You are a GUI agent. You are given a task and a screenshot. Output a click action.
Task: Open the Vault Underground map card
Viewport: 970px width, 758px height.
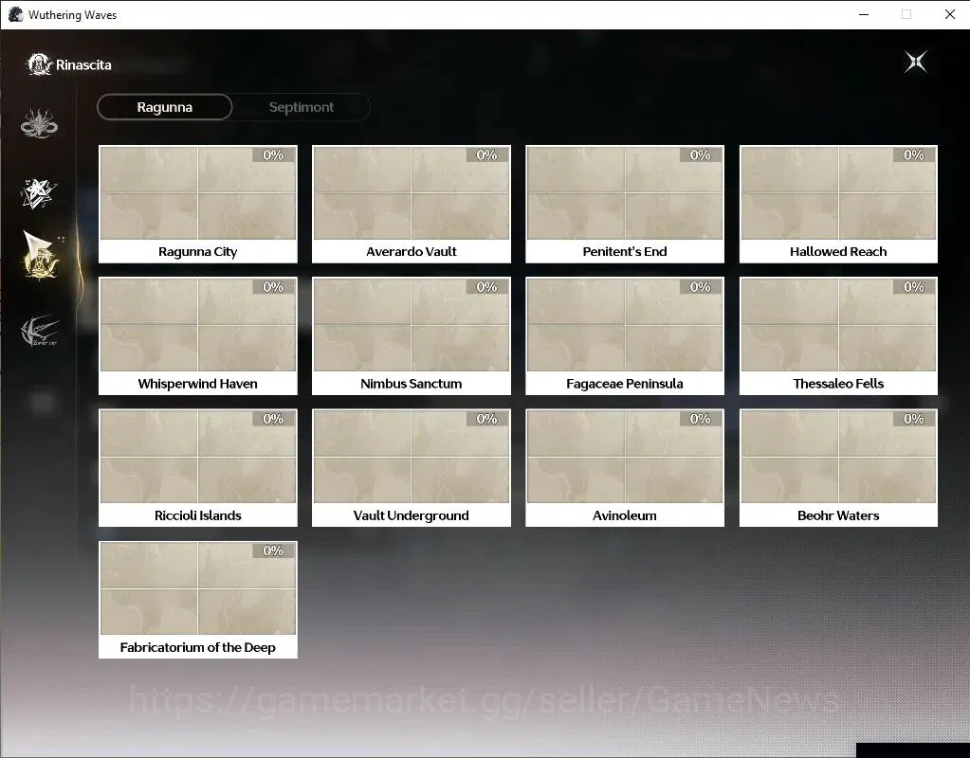pos(412,468)
